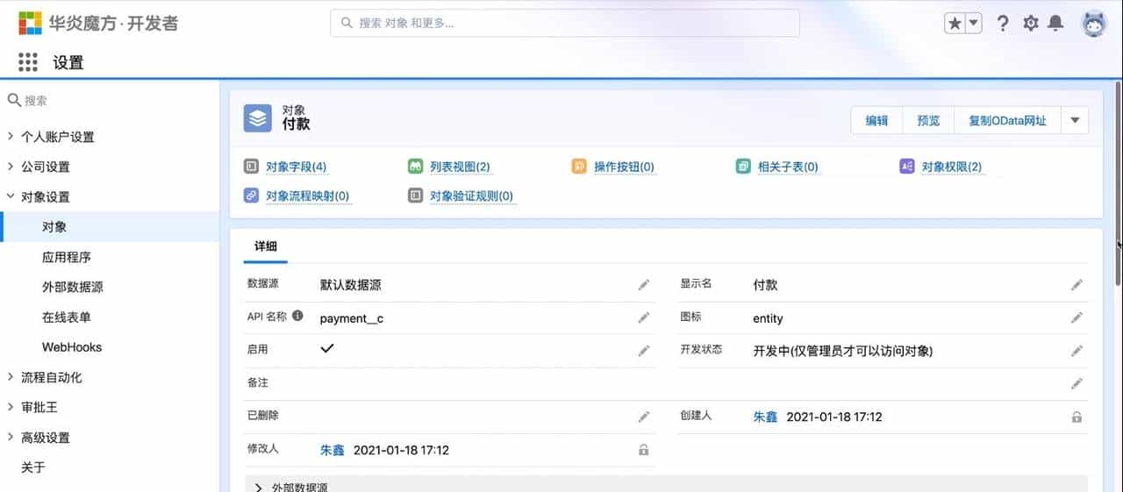Edit 开发状态 pencil icon
Screen dimensions: 1123x492
[x=1077, y=351]
